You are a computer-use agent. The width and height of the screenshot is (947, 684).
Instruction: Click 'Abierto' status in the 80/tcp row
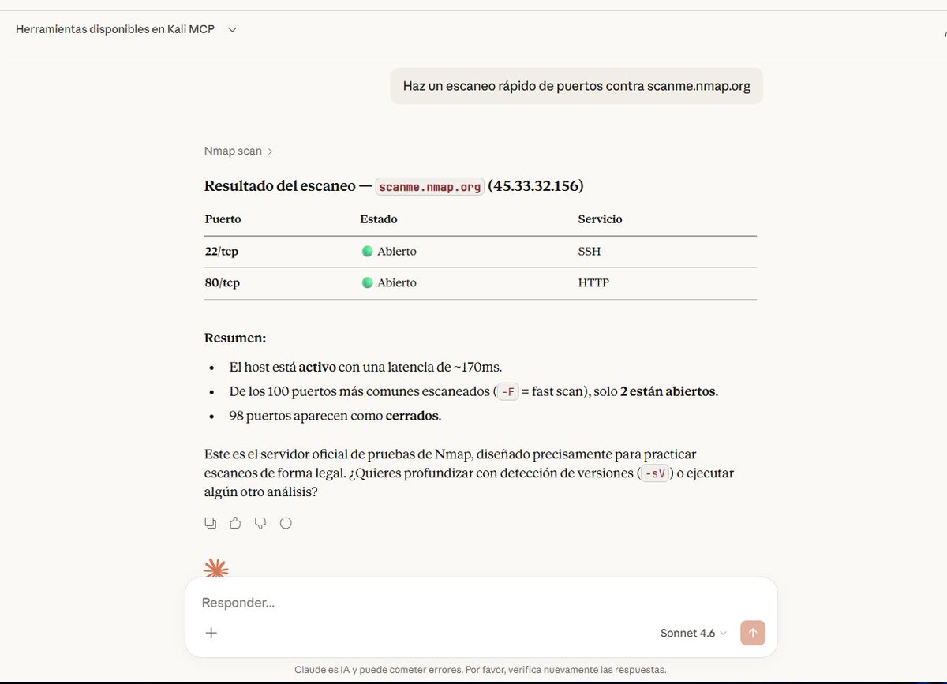[x=389, y=283]
